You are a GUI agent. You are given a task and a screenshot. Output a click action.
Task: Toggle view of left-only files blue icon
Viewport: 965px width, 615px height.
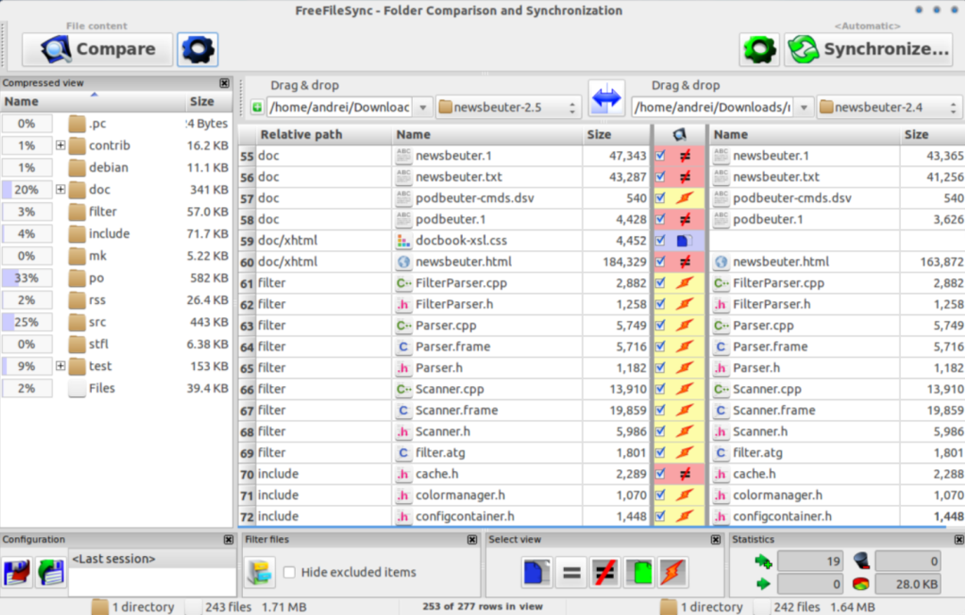tap(536, 572)
